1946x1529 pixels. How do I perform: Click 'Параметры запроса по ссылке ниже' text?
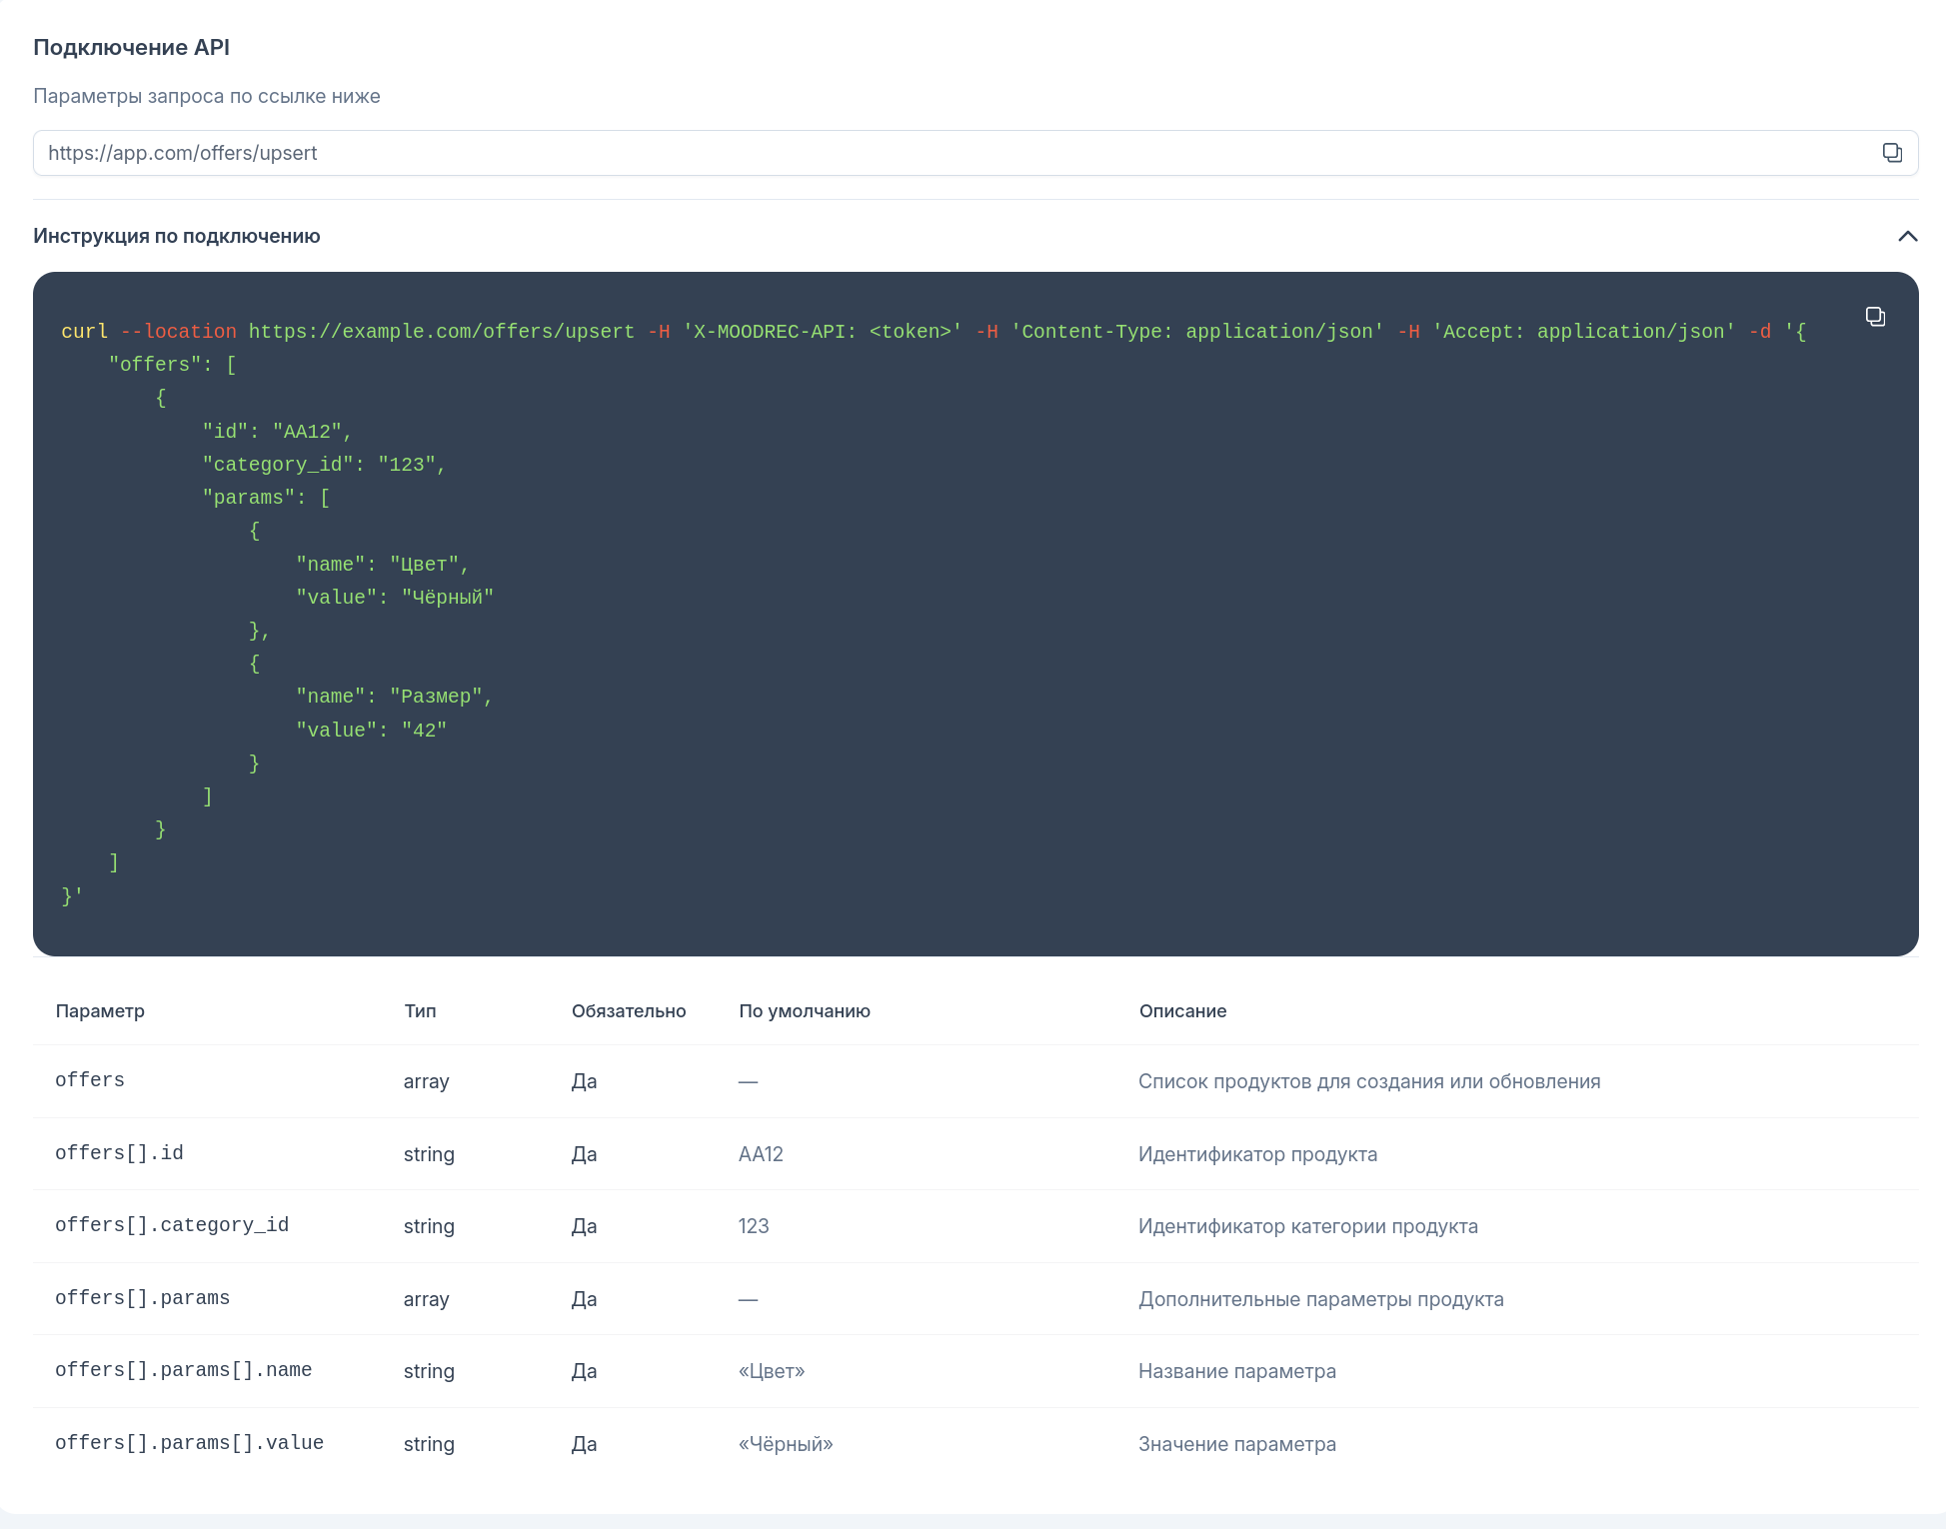206,96
